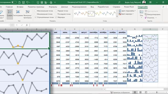Viewport: 168px width, 94px height.
Task: Open the Вид ribbon tab
Action: pyautogui.click(x=92, y=7)
